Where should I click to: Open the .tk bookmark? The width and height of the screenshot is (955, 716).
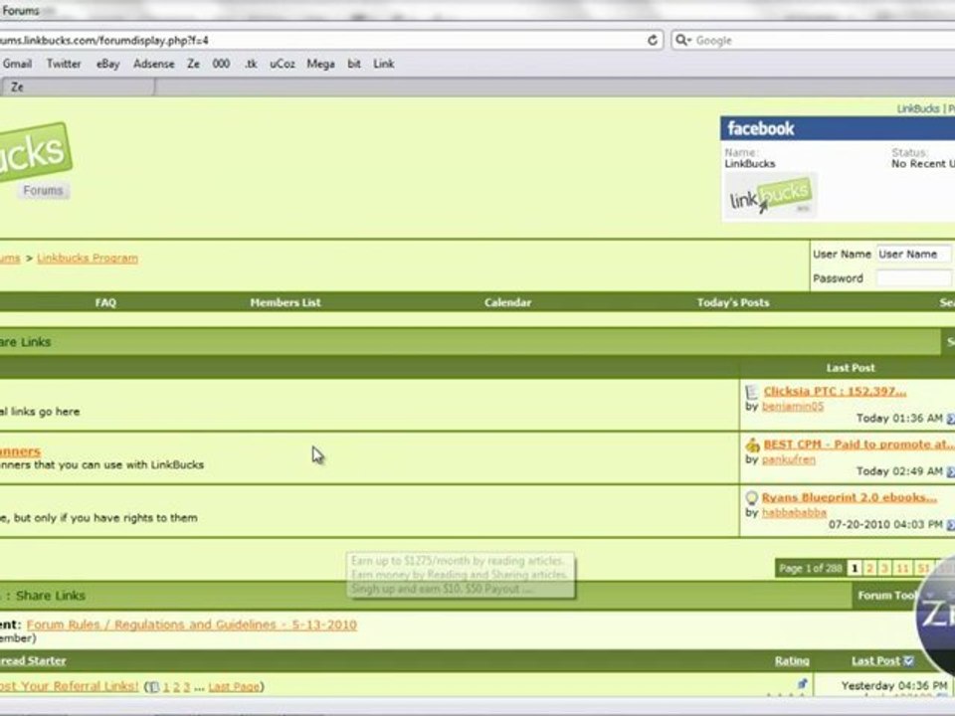click(x=251, y=64)
